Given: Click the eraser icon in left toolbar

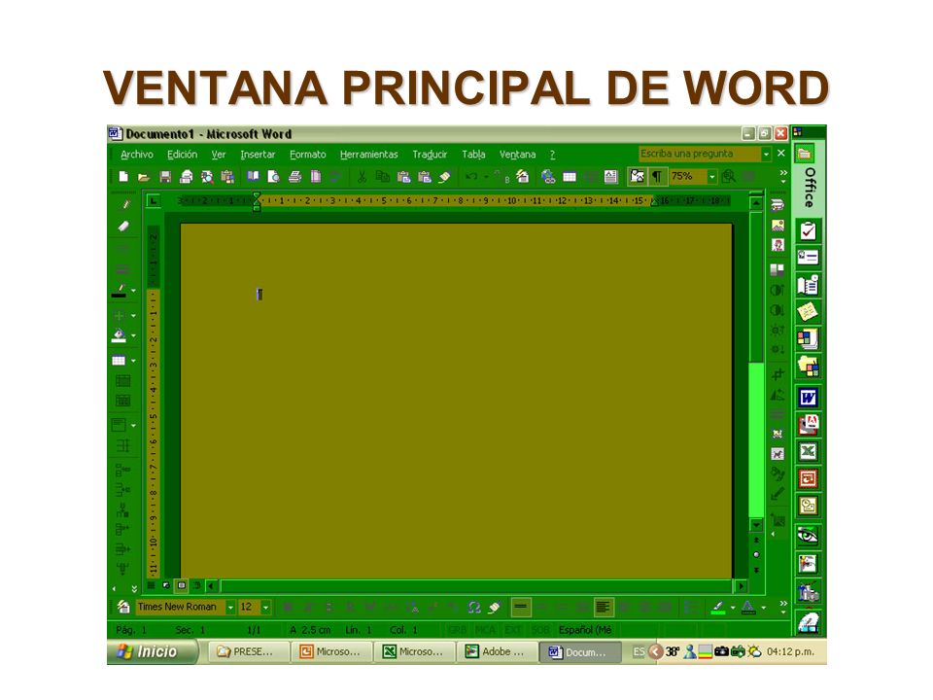Looking at the screenshot, I should coord(123,227).
